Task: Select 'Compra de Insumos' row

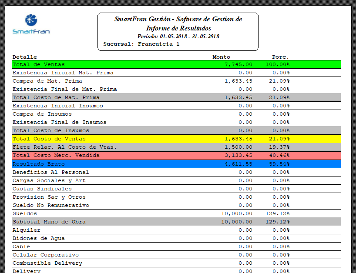Action: pos(176,114)
